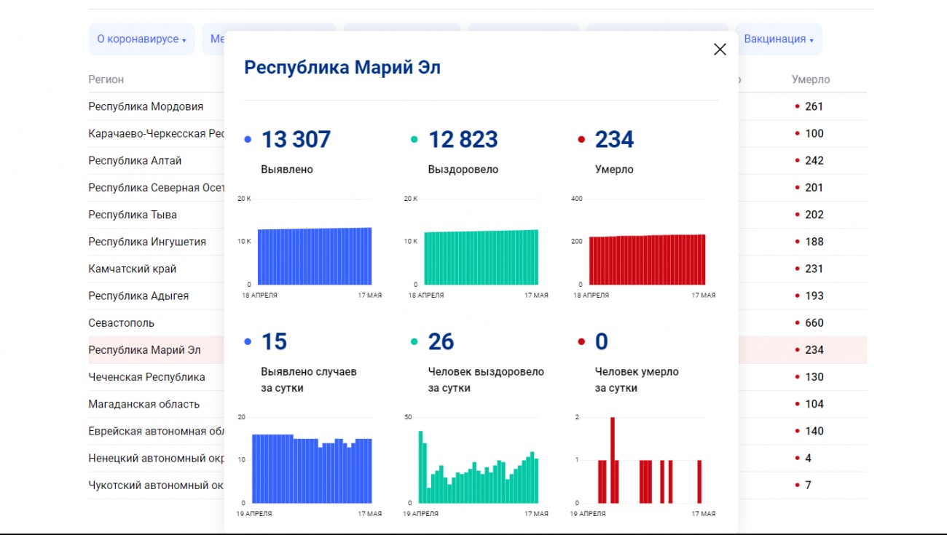Expand the Вакцинация dropdown menu
947x535 pixels.
pos(778,39)
